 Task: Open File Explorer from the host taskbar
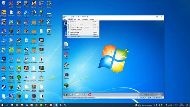tap(22, 105)
